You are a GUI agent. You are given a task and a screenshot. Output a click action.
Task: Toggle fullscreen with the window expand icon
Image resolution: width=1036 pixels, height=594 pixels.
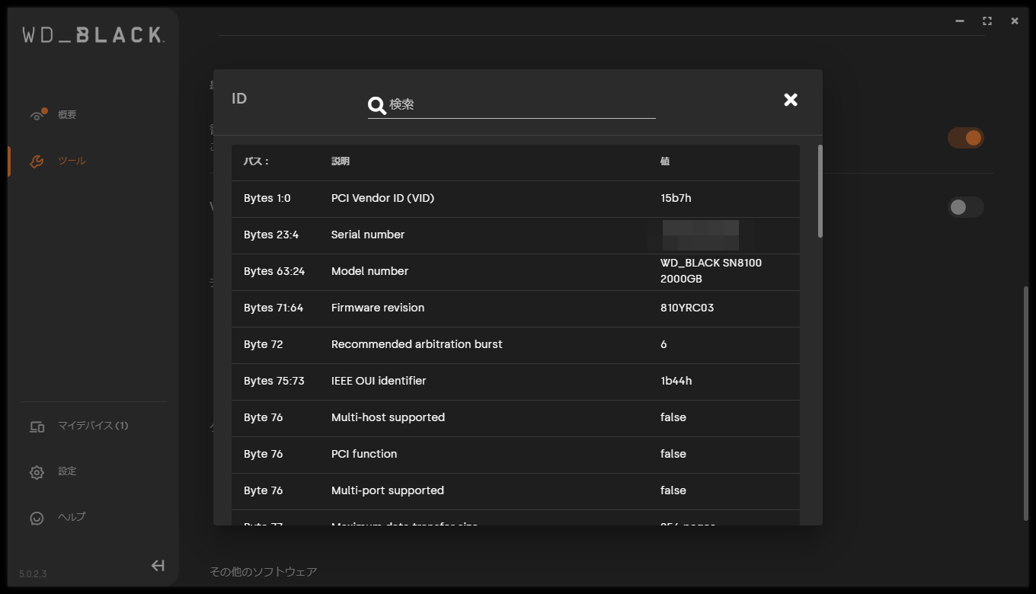(987, 21)
